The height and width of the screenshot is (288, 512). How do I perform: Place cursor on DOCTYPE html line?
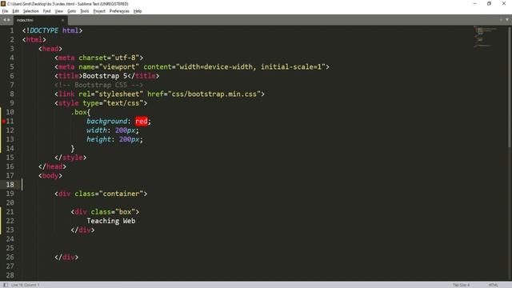point(52,30)
